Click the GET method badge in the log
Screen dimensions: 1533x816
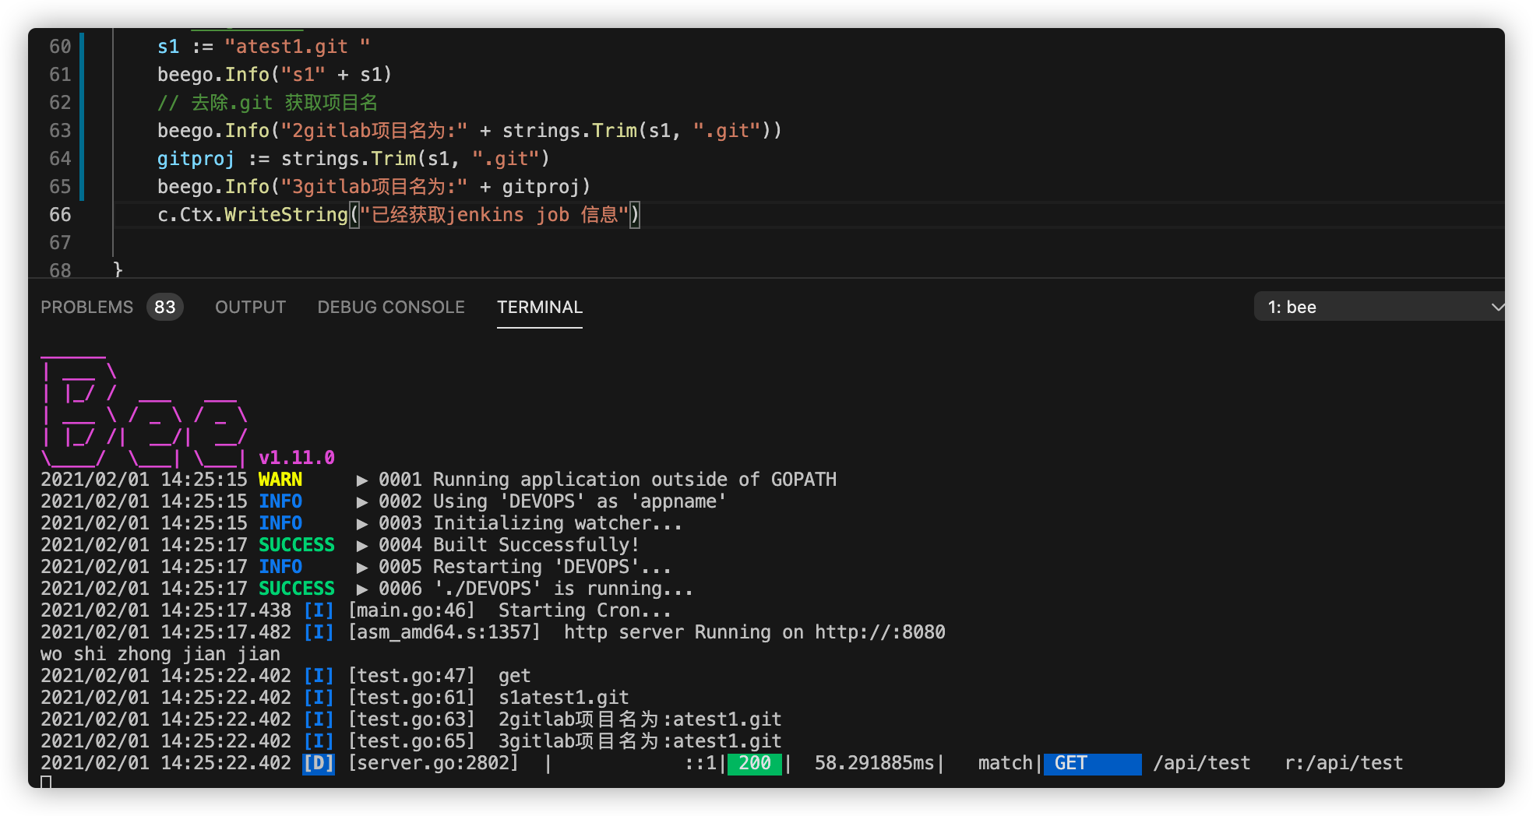[x=1091, y=763]
